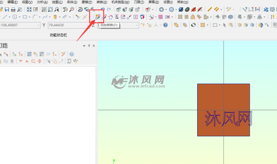Expand dropdown next to rectangle tool
The height and width of the screenshot is (164, 277).
coord(29,17)
